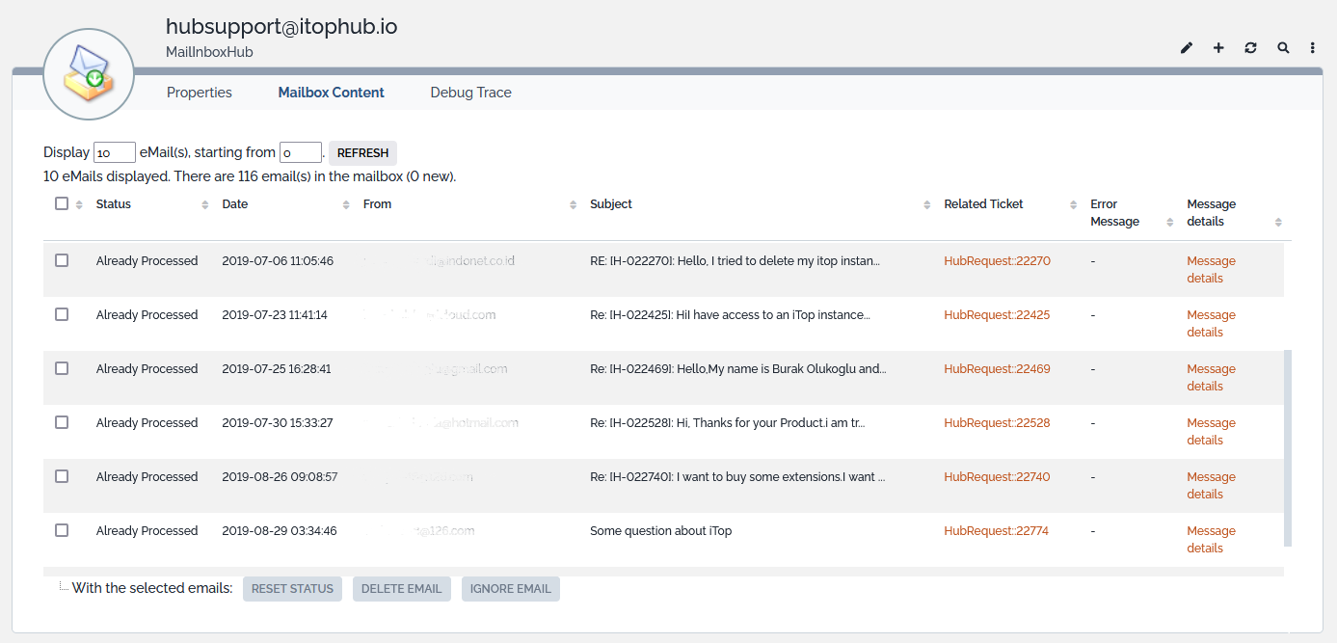
Task: Toggle the select-all emails checkbox
Action: (62, 204)
